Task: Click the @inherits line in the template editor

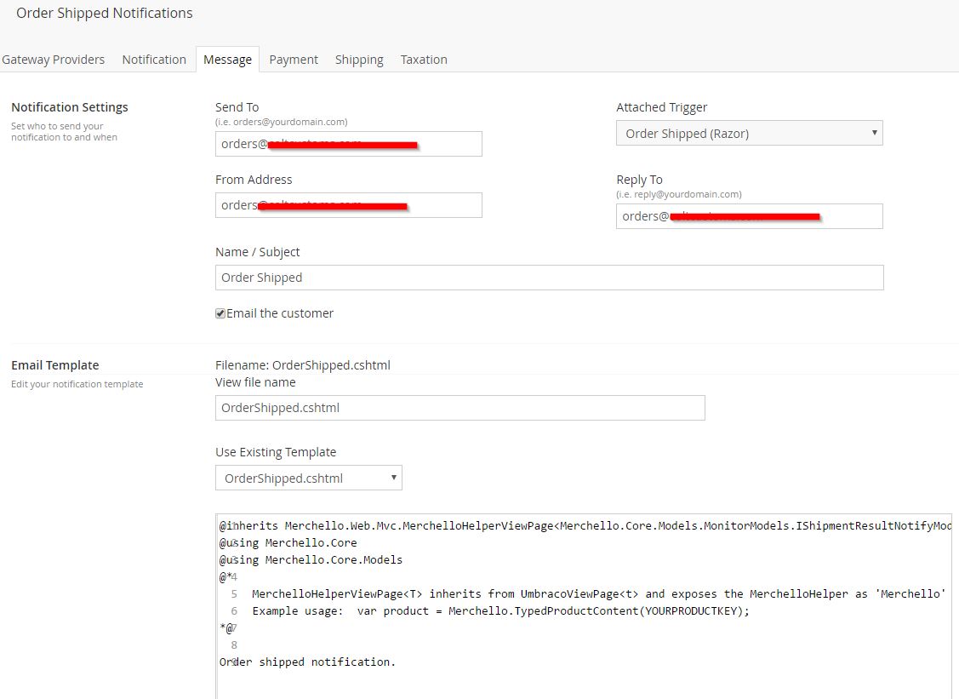Action: pyautogui.click(x=585, y=526)
